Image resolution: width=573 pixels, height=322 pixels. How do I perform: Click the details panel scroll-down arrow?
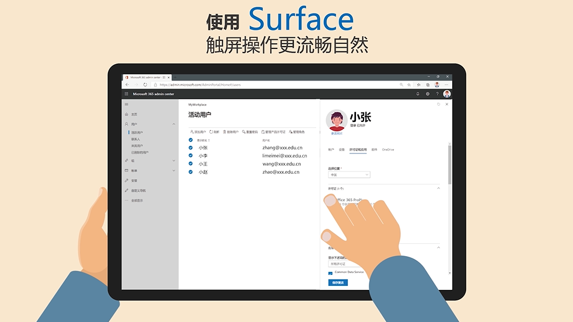pos(450,273)
